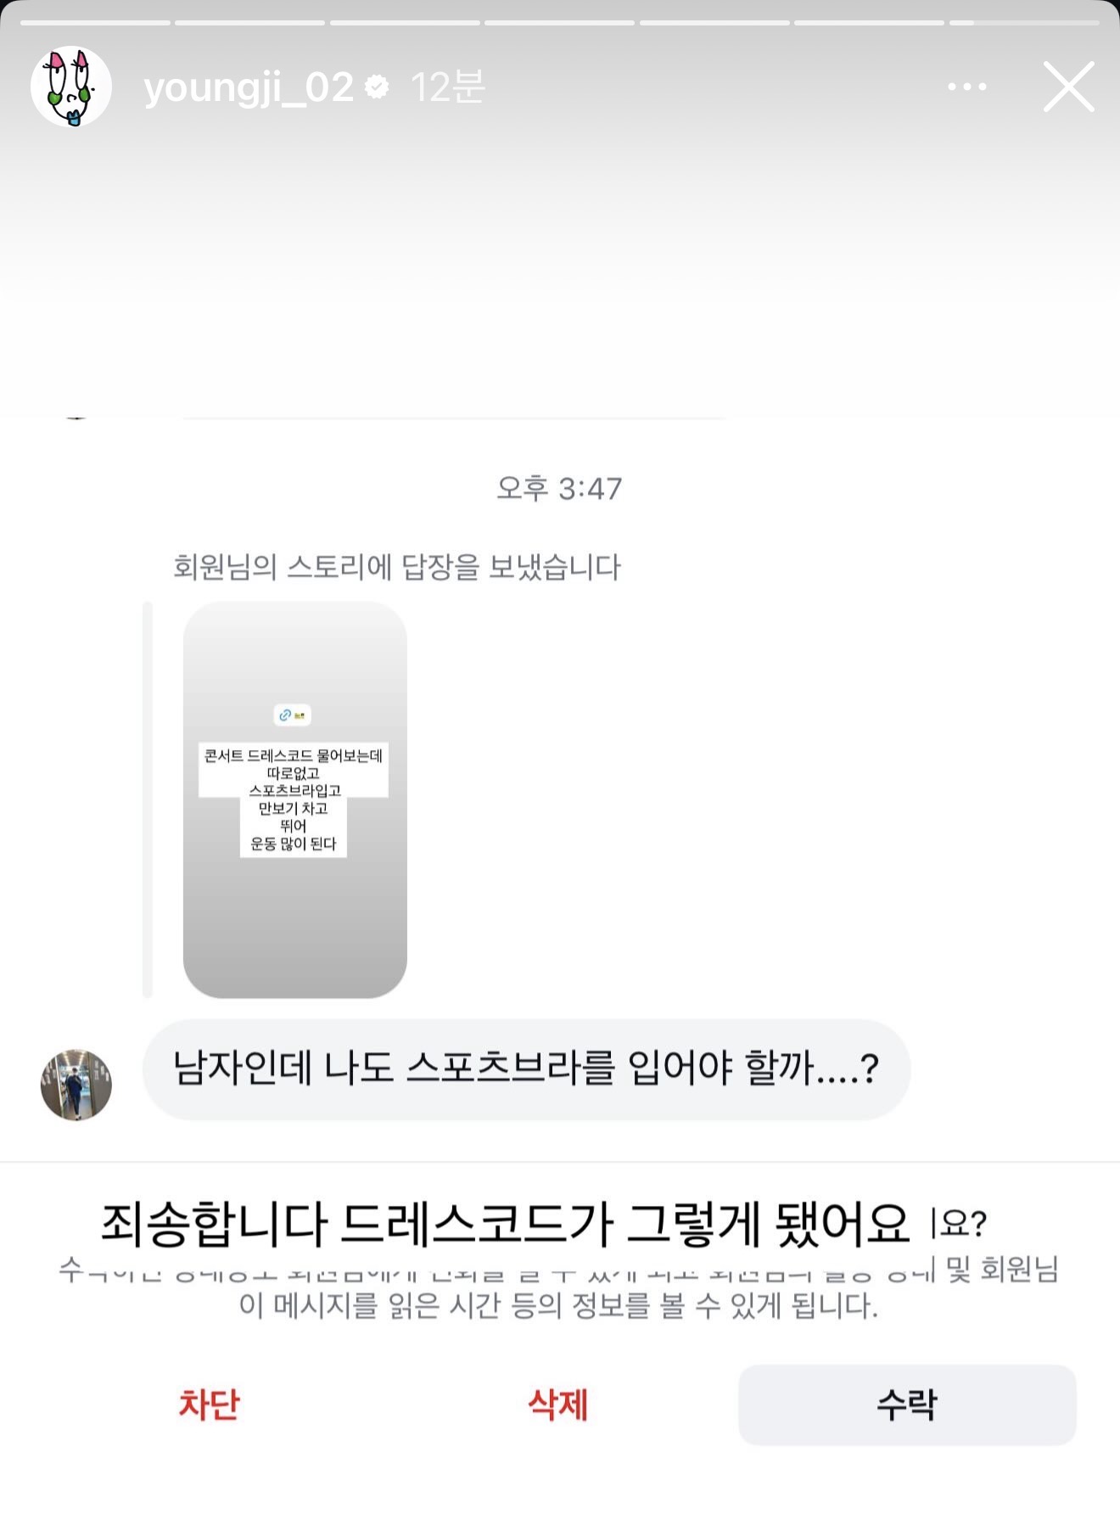Click the 수락 accept button
The width and height of the screenshot is (1120, 1514).
point(907,1405)
